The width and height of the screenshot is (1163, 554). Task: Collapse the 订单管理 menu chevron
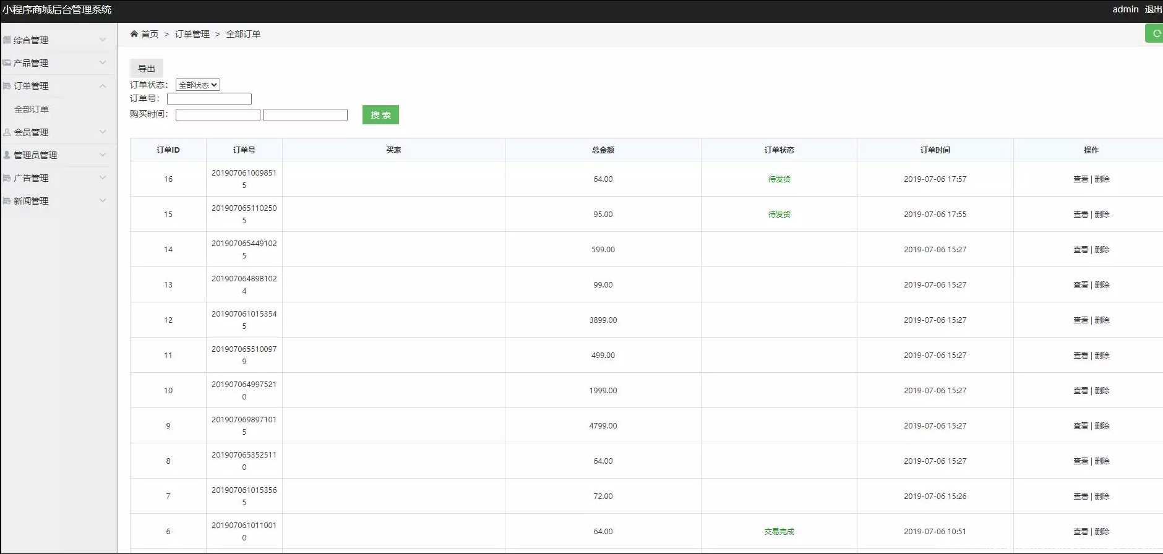(103, 85)
